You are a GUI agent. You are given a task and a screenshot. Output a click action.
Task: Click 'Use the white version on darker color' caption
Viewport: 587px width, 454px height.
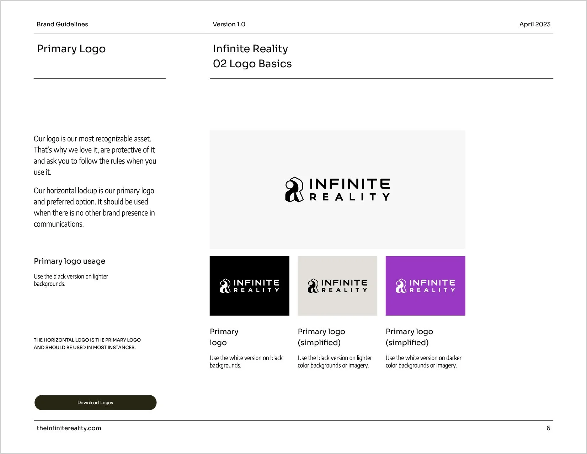(x=423, y=361)
